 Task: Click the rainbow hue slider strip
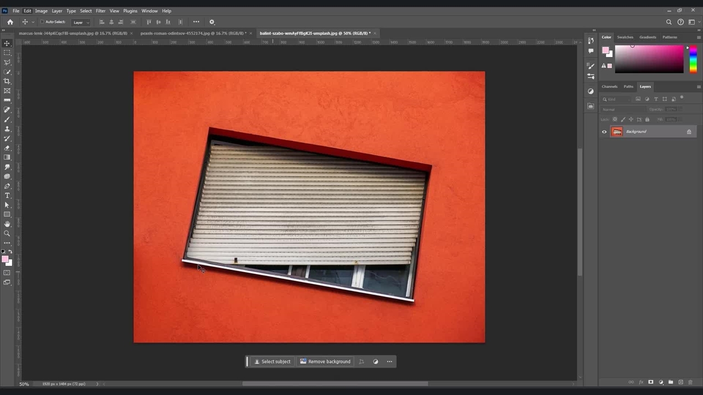coord(693,59)
